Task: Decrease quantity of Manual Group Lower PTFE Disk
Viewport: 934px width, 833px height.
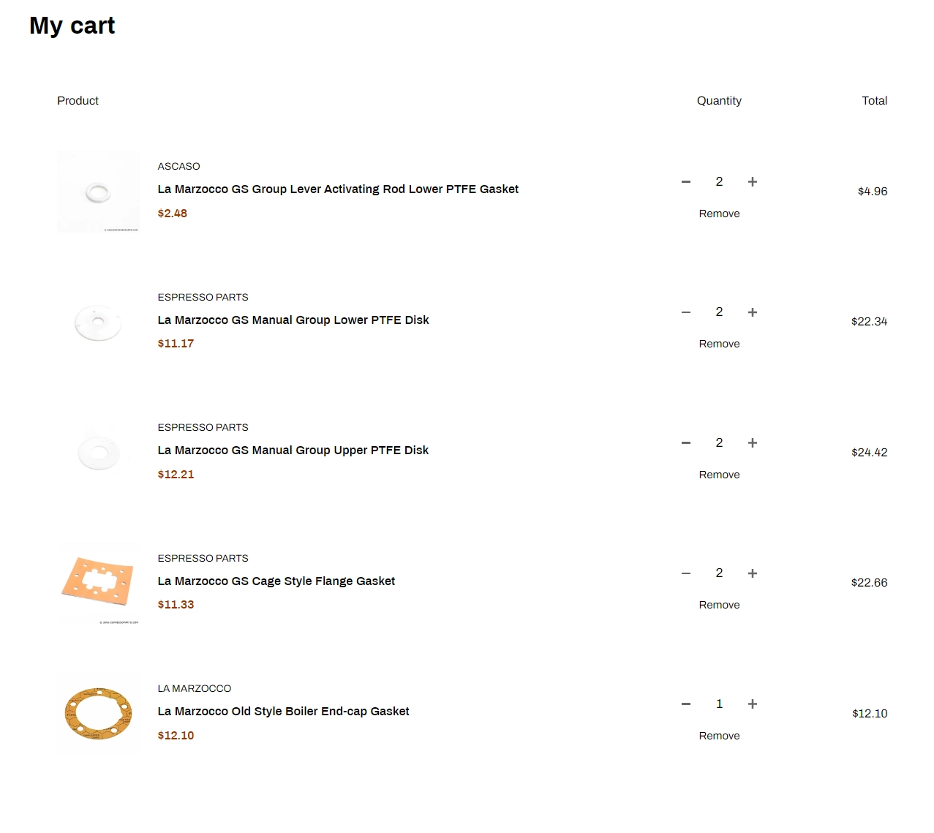Action: (x=686, y=312)
